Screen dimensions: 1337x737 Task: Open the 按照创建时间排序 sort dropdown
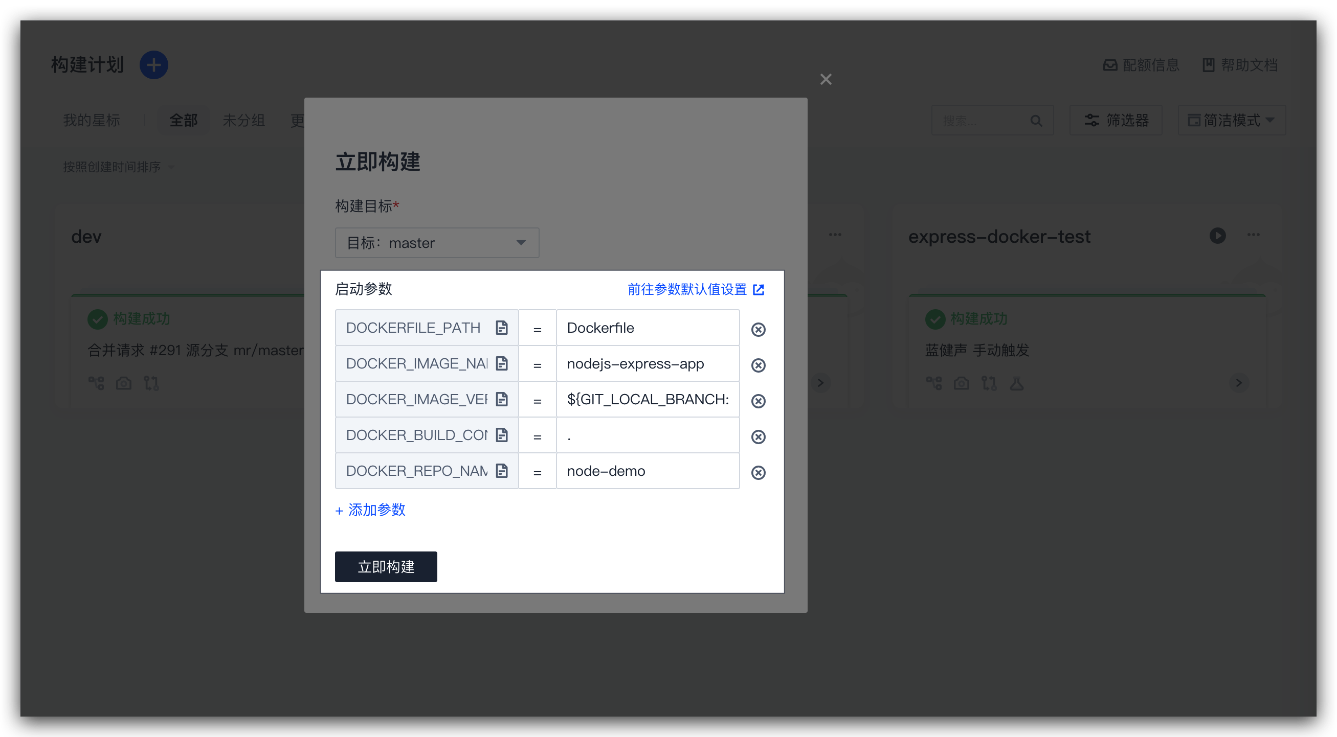[118, 167]
